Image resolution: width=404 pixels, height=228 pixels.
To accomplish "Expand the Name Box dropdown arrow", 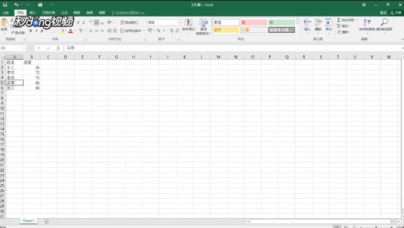I will [x=24, y=48].
